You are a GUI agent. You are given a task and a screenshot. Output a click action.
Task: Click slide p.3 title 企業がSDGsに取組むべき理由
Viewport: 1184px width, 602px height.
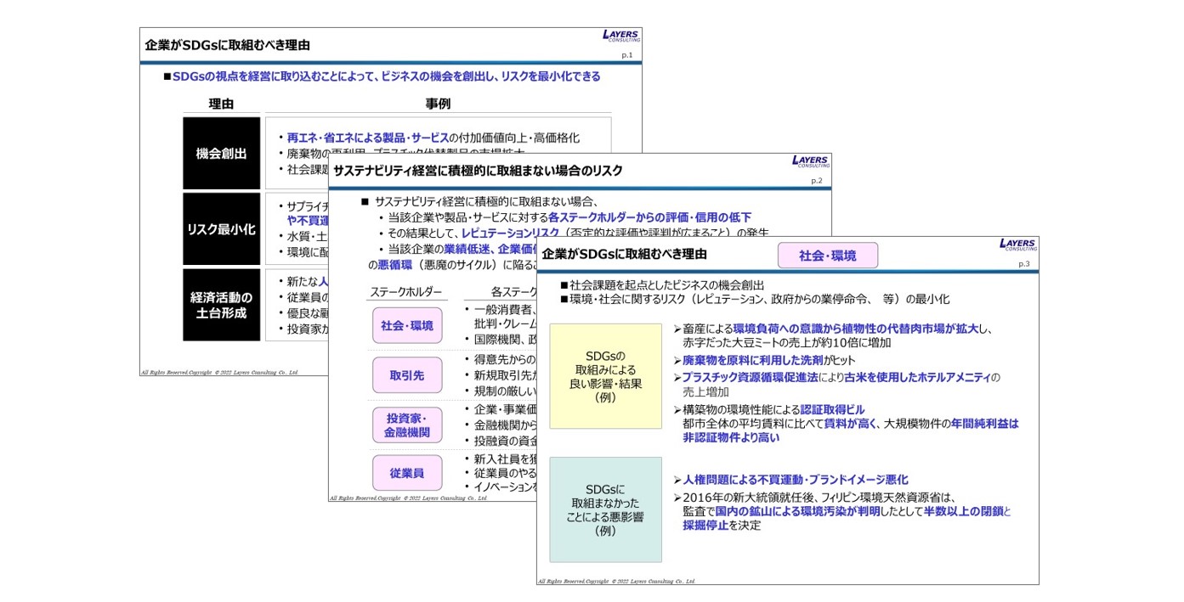pos(625,254)
